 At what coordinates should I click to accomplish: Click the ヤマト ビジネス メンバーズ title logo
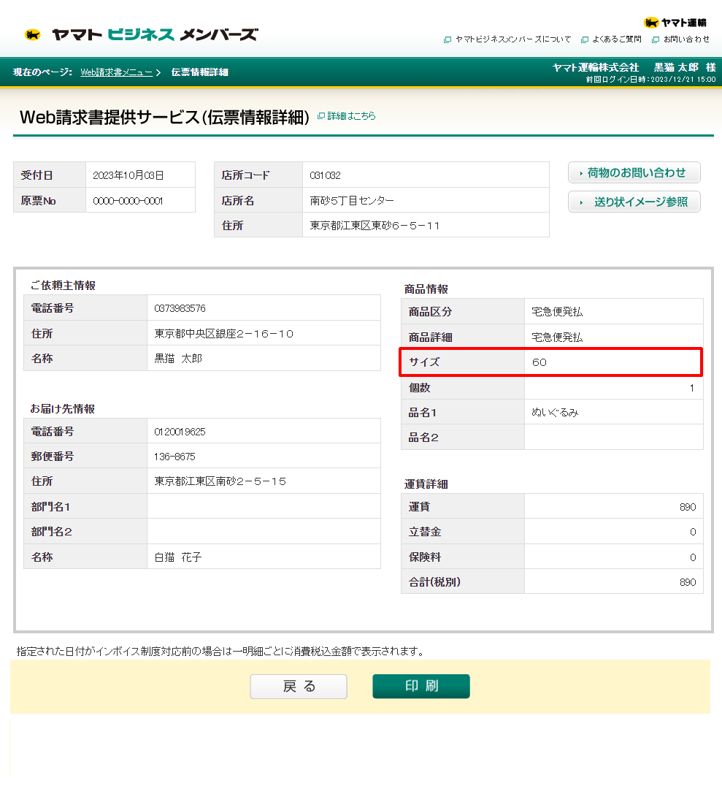[155, 34]
